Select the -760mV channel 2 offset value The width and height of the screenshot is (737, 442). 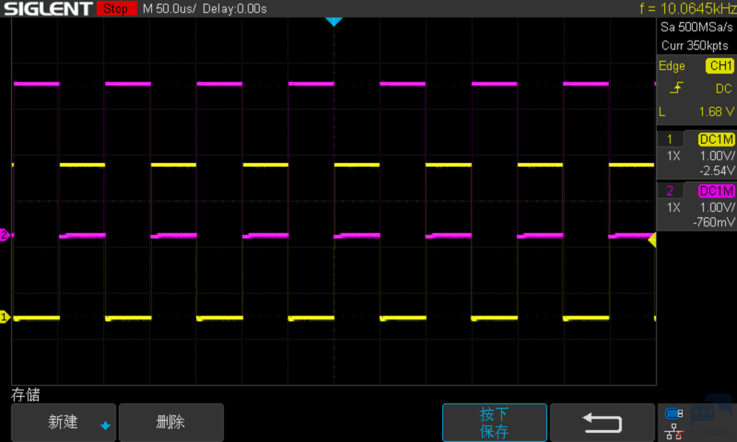(x=715, y=222)
